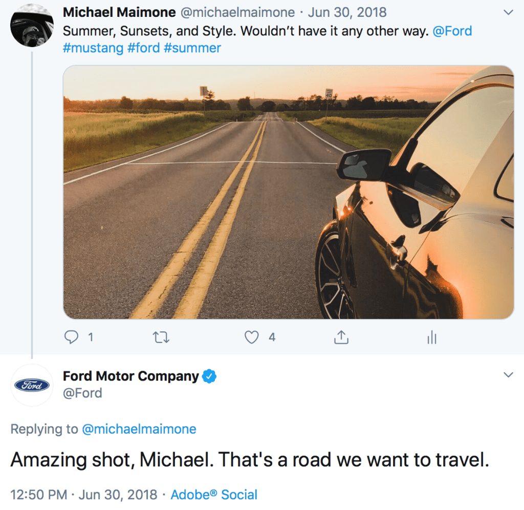Open the #mustang hashtag
This screenshot has height=510, width=524.
(x=93, y=48)
